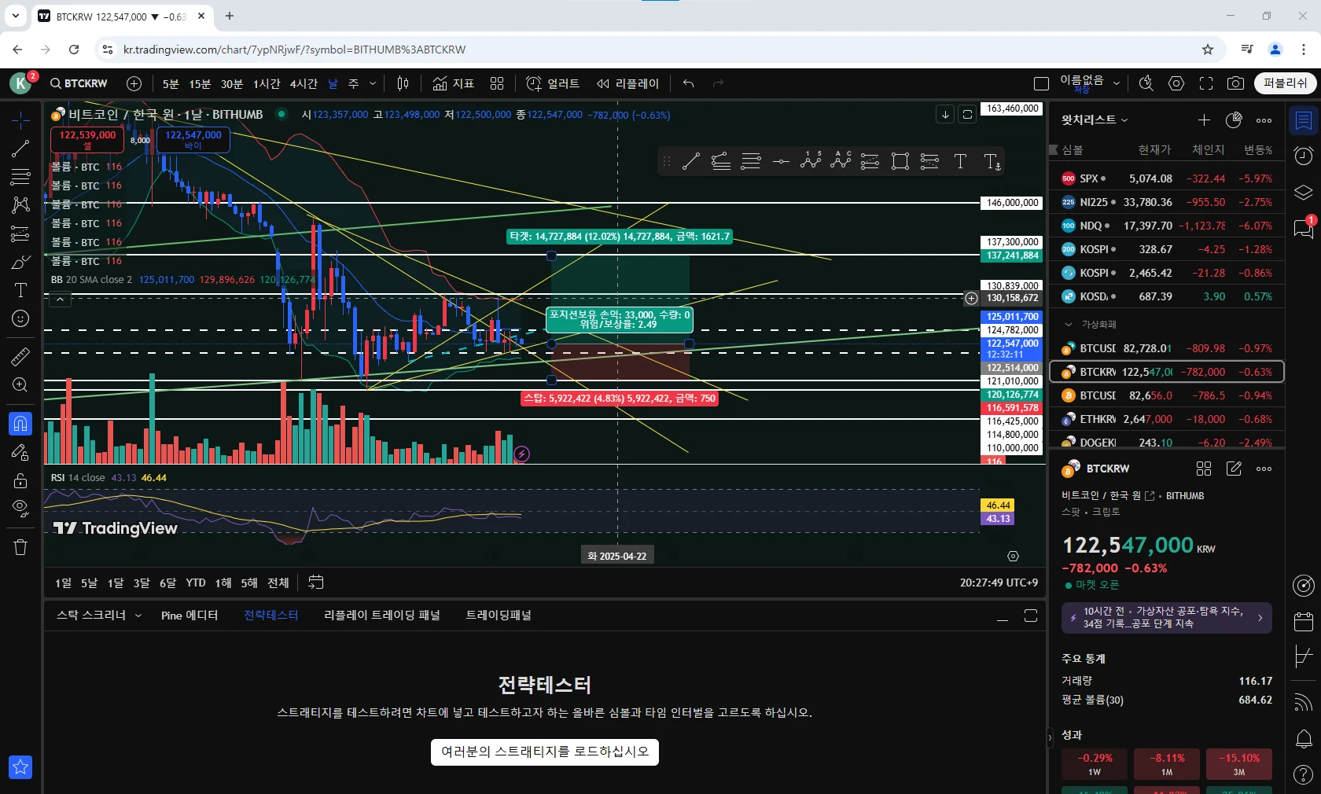The image size is (1321, 794).
Task: Click 여러분의 스트레티지를 로드하십시오 button
Action: click(x=545, y=752)
